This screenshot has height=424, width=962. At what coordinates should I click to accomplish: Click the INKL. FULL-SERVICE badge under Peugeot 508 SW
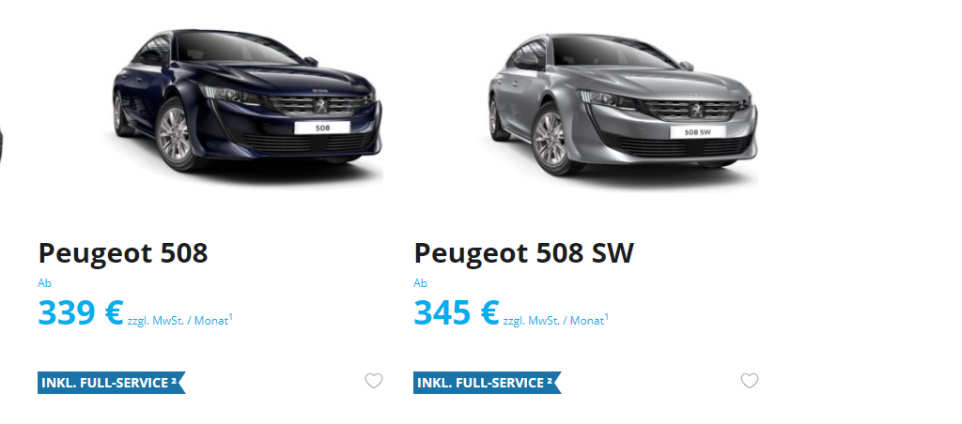point(488,383)
